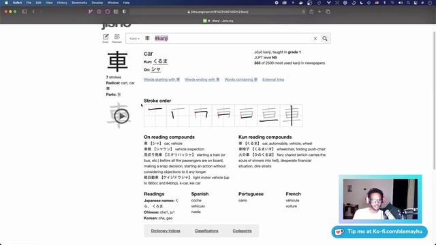Open the File menu
Viewport: 436px width, 245px height.
tap(29, 3)
